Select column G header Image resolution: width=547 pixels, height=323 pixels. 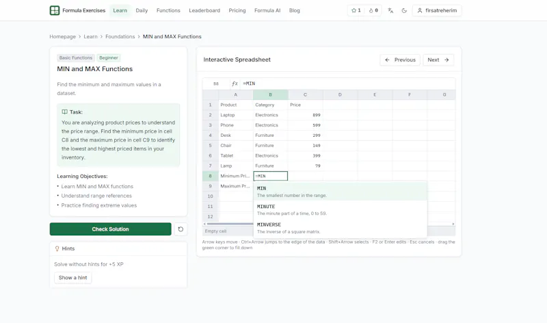pos(441,94)
